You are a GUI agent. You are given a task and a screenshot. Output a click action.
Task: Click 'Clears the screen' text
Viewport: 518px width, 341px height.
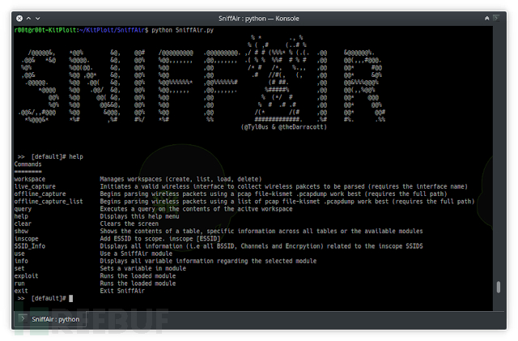click(x=129, y=224)
